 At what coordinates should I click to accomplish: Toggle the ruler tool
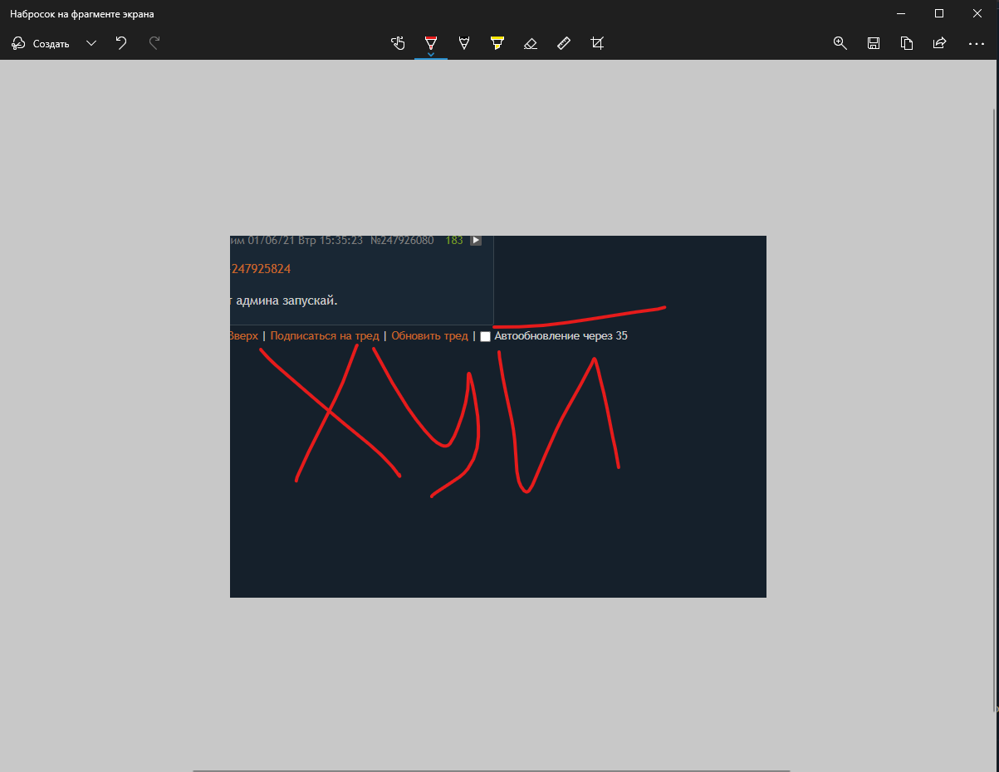pos(564,43)
